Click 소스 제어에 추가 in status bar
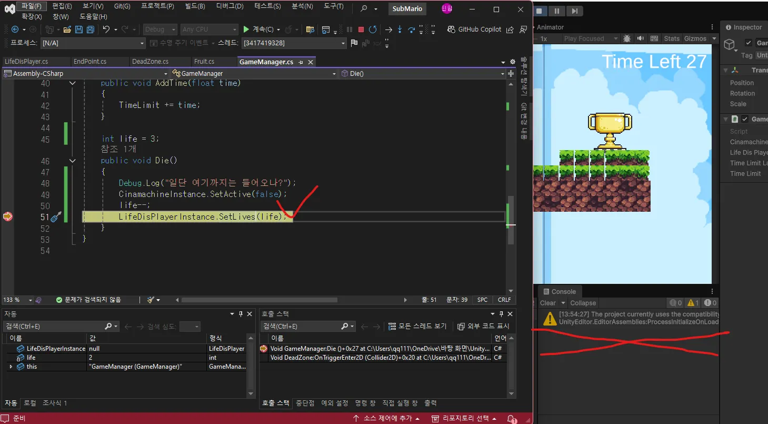The height and width of the screenshot is (424, 768). (387, 419)
